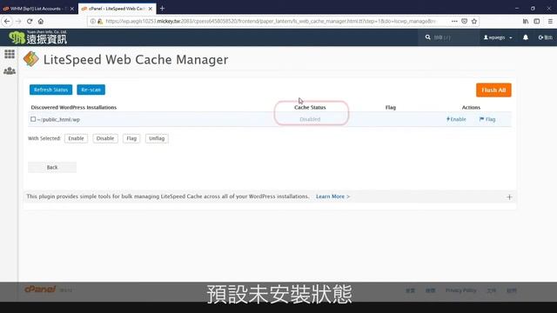Click the Refresh Status button
The width and height of the screenshot is (557, 313).
tap(50, 90)
